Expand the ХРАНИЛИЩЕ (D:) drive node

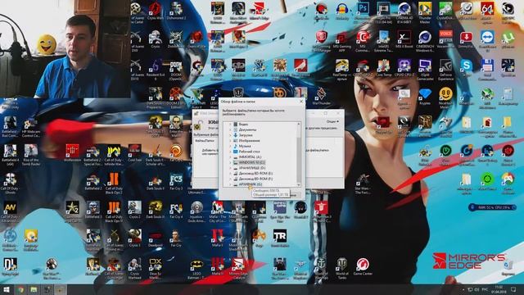coord(230,168)
